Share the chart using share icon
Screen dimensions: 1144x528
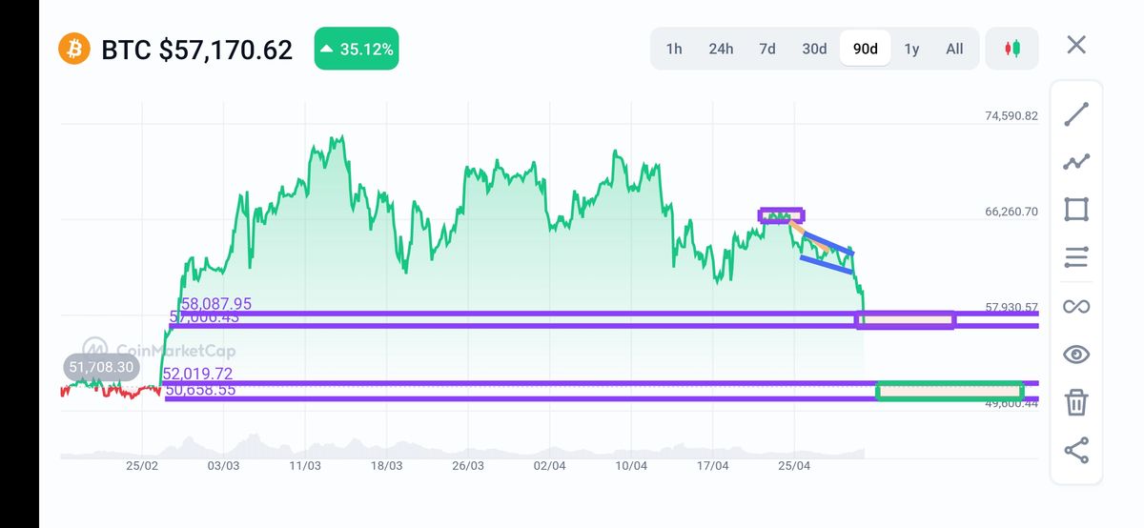[1076, 450]
